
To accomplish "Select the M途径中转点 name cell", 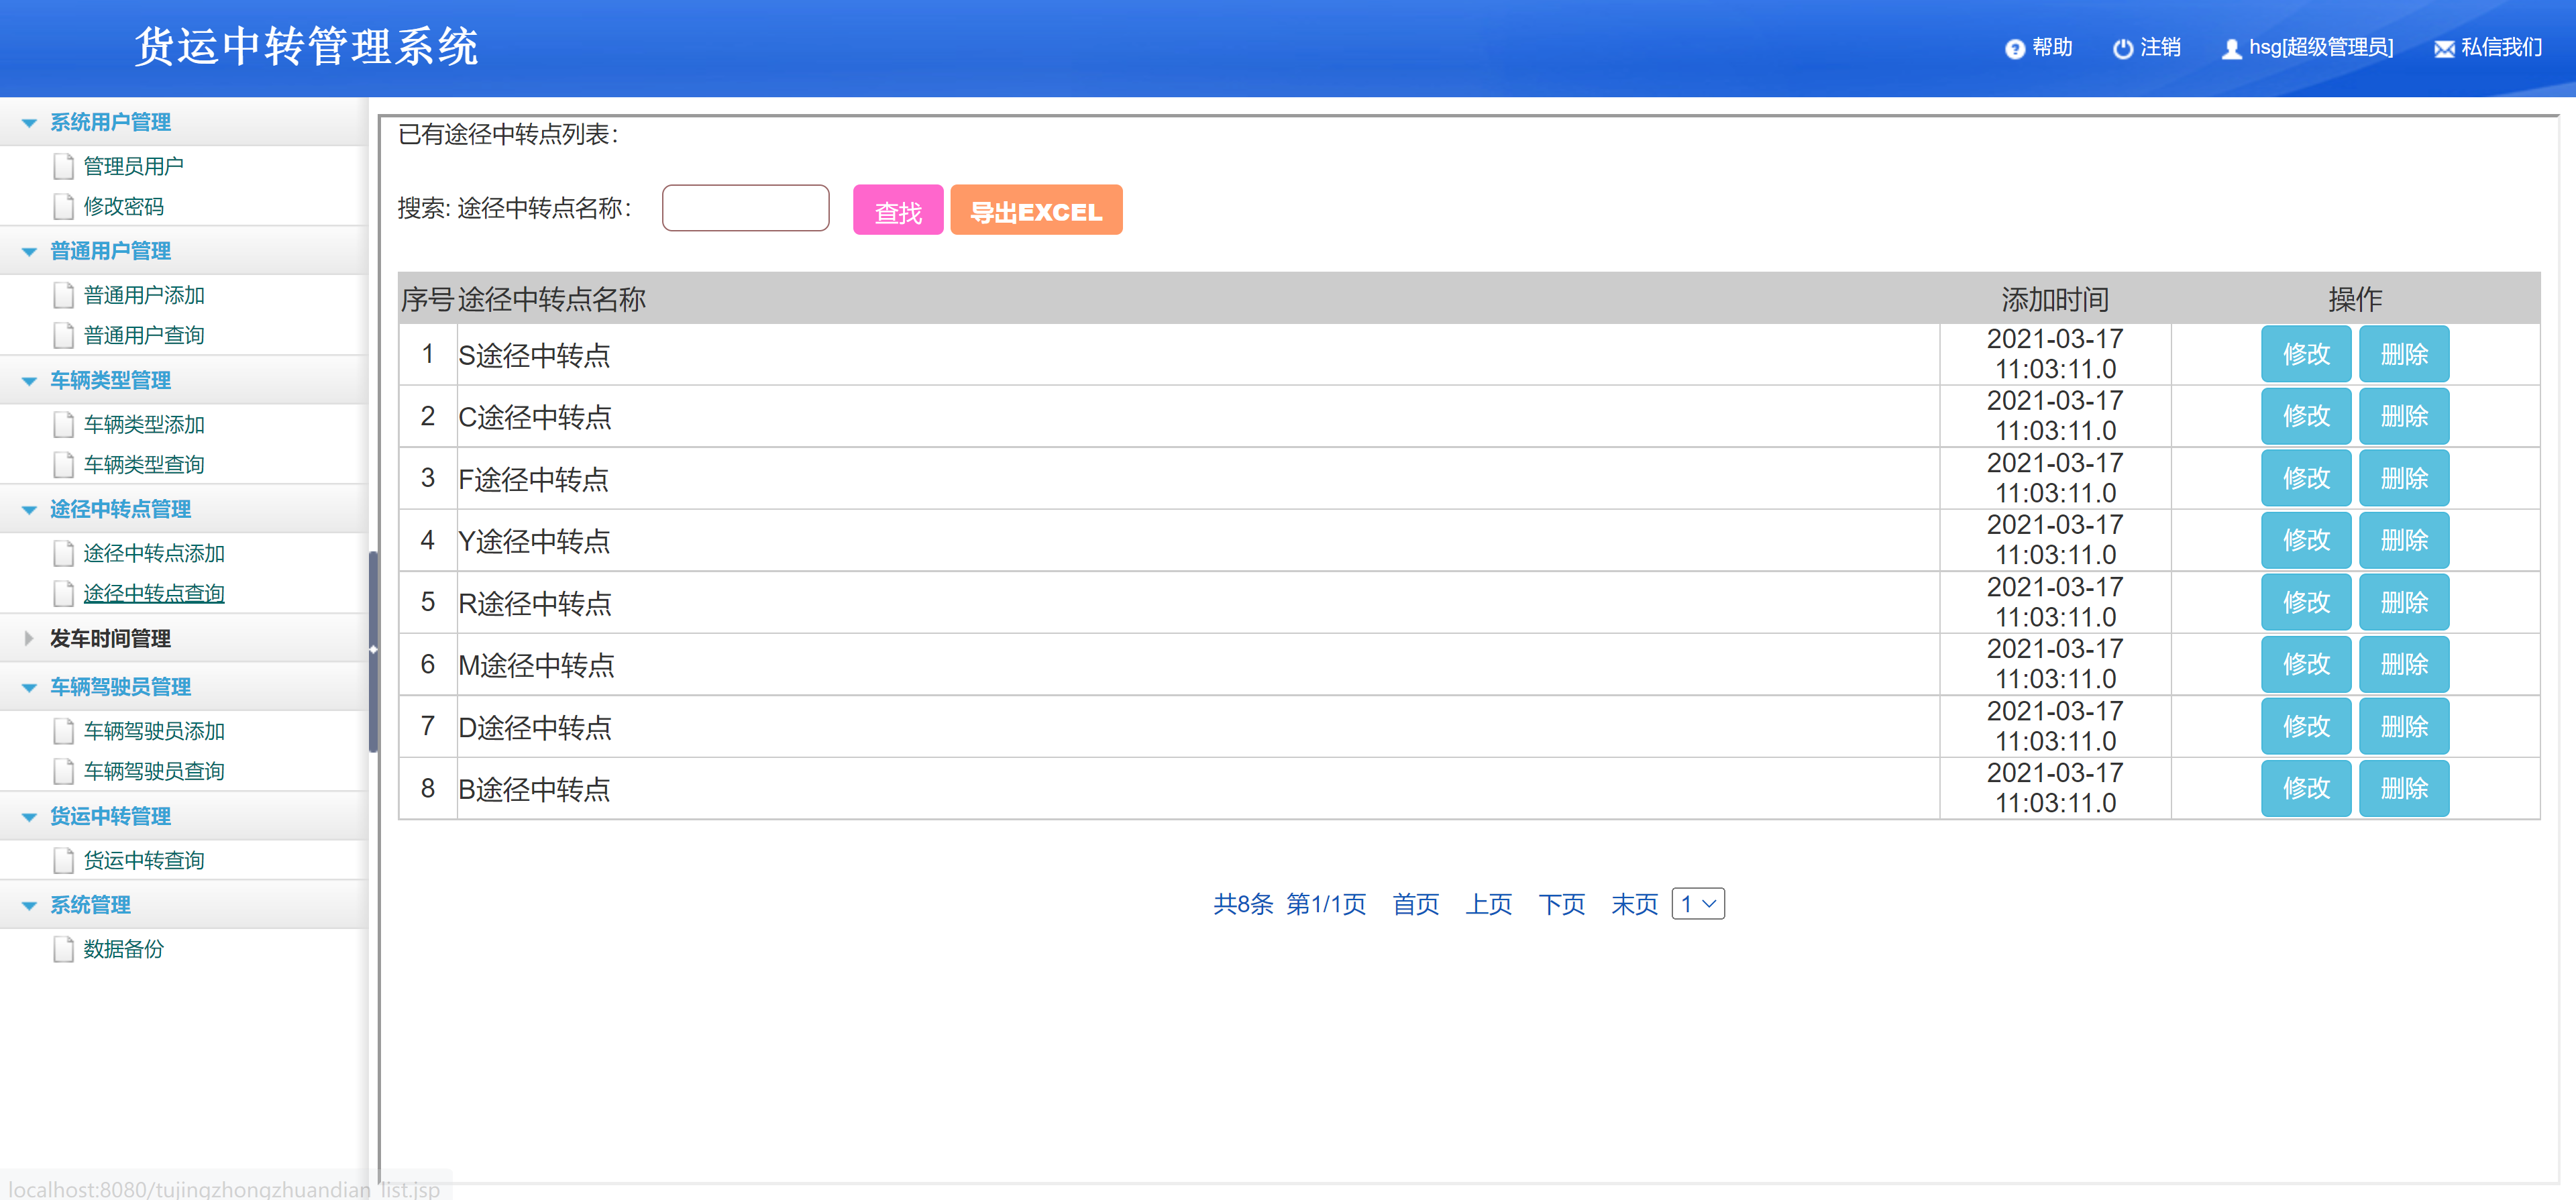I will [1198, 664].
